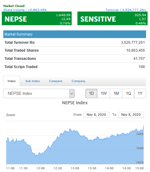Open the Index tab
This screenshot has height=172, width=150.
point(11,81)
